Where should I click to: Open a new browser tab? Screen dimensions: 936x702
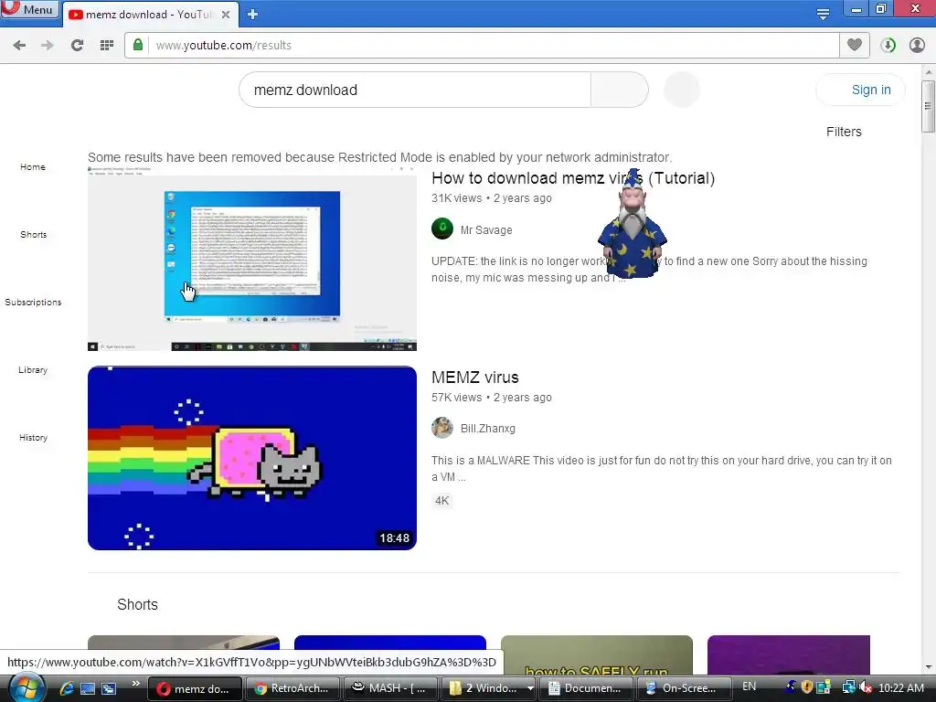pyautogui.click(x=252, y=15)
